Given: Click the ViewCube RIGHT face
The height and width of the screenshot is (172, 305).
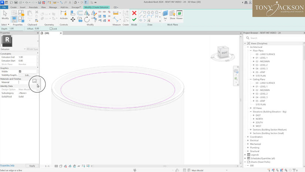Looking at the screenshot, I should pyautogui.click(x=224, y=53).
